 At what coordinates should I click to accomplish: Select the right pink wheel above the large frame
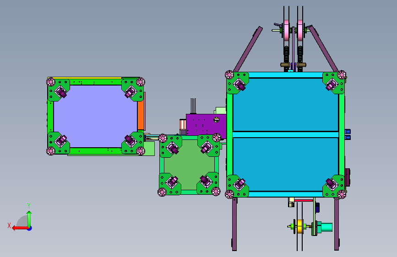tap(300, 30)
